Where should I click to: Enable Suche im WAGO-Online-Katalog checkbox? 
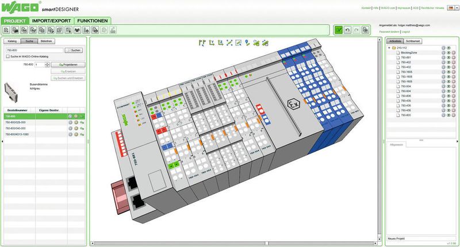point(8,56)
